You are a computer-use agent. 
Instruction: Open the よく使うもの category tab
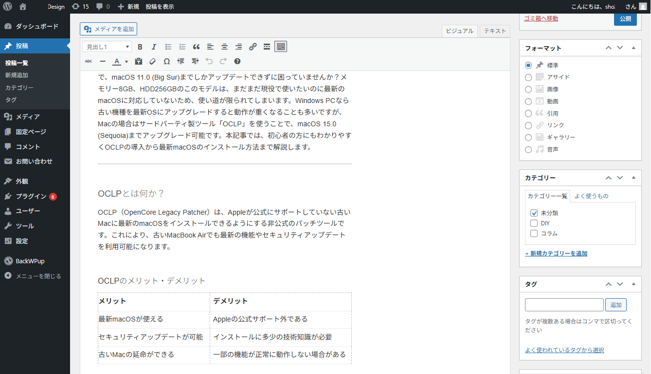click(x=591, y=196)
